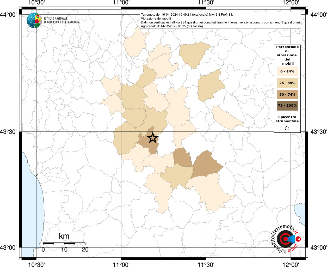Image resolution: width=327 pixels, height=267 pixels.
Task: Select the 25 - 49% legend swatch
Action: (x=287, y=83)
